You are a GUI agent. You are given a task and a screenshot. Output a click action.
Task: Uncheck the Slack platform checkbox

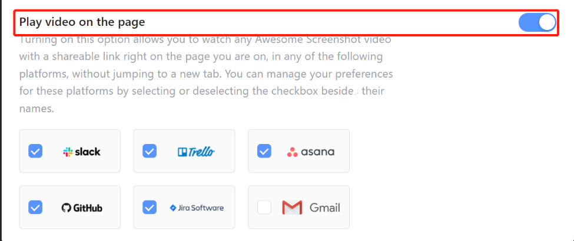35,151
